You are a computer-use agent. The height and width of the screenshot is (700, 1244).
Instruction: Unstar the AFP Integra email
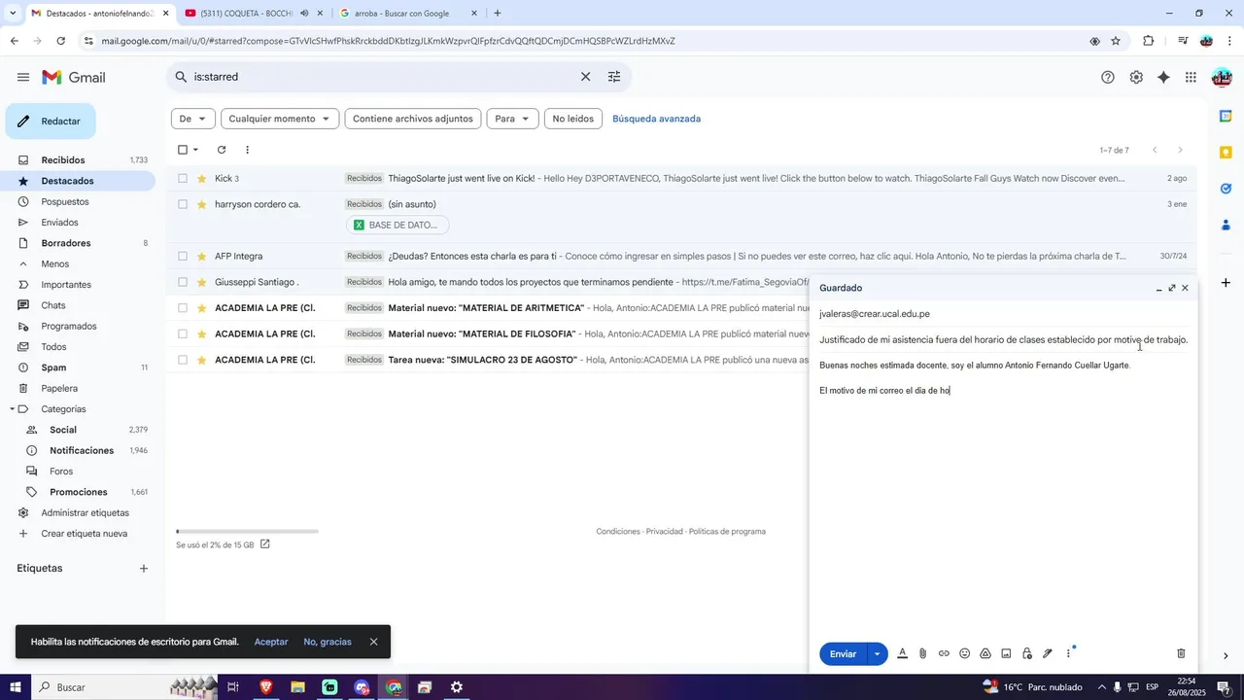tap(202, 256)
